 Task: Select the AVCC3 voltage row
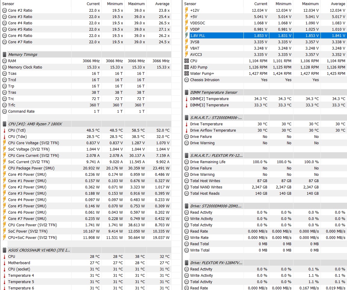click(265, 55)
